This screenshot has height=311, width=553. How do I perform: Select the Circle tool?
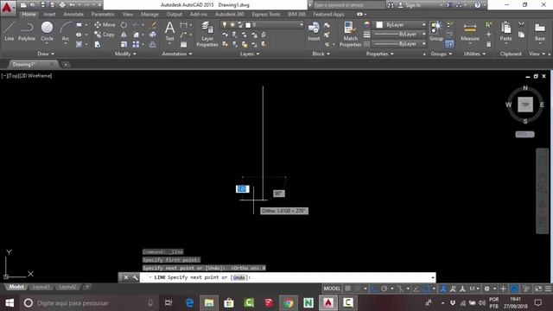coord(47,31)
